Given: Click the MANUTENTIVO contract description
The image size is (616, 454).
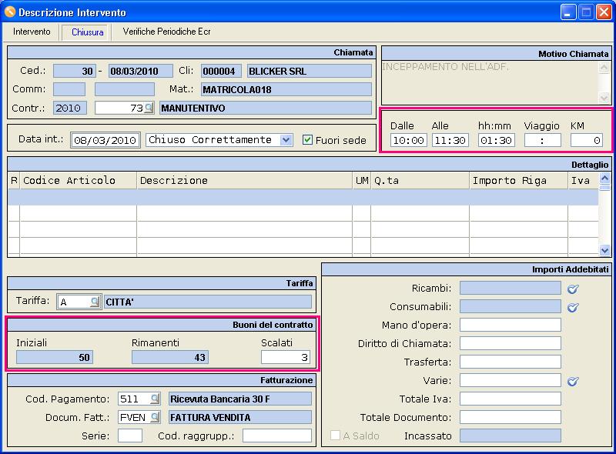Looking at the screenshot, I should click(266, 108).
